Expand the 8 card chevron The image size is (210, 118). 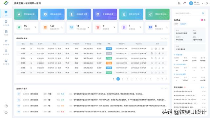115,27
